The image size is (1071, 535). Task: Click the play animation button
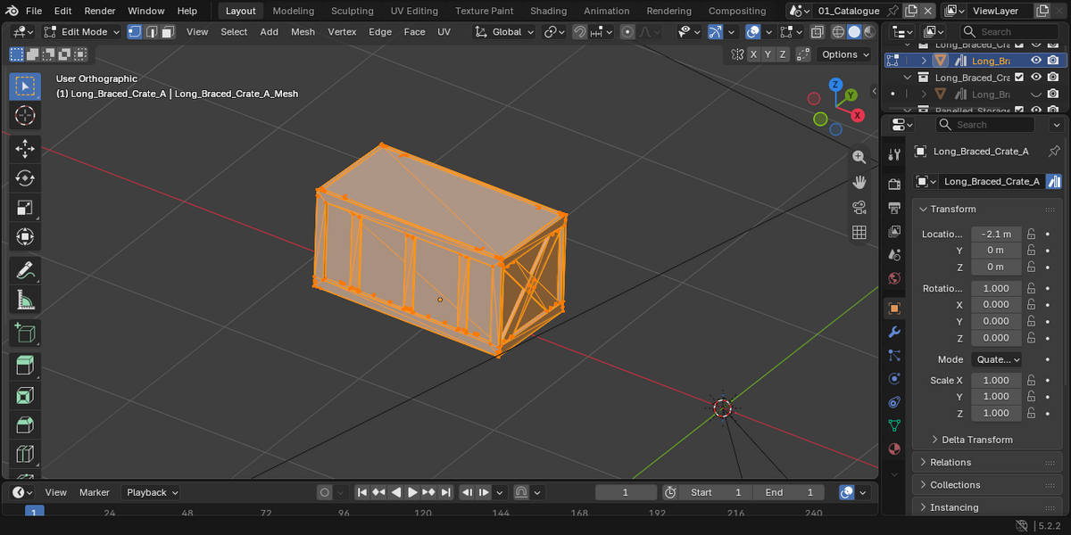(412, 492)
